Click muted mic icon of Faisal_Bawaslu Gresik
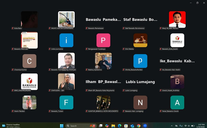The image size is (207, 128). (x=161, y=111)
